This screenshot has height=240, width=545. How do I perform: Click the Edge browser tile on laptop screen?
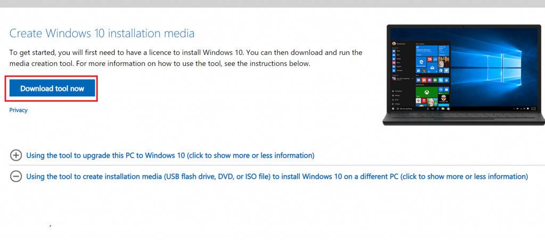(x=421, y=62)
